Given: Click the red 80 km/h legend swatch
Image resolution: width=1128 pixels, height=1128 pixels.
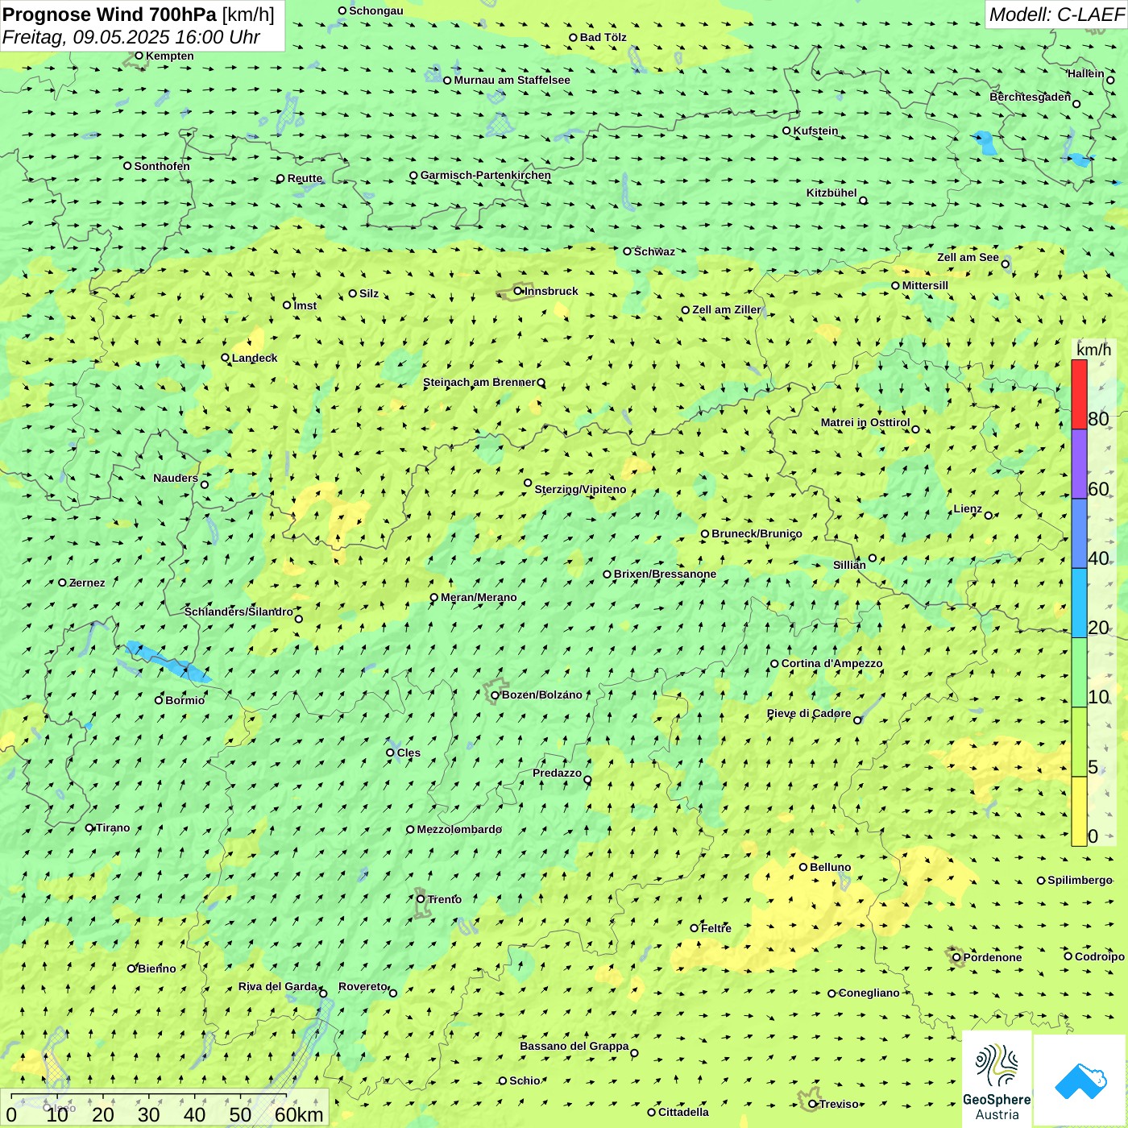Looking at the screenshot, I should tap(1079, 394).
